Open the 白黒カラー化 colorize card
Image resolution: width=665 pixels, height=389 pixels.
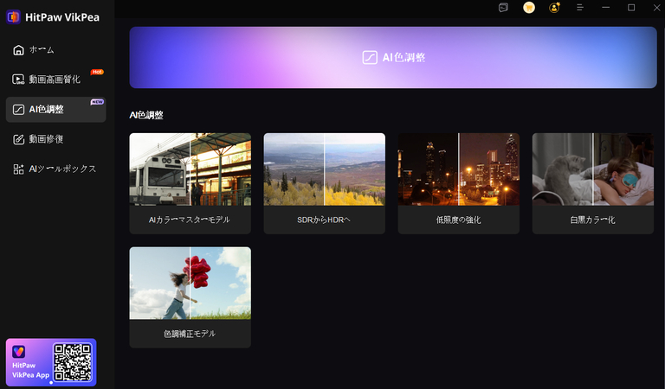coord(592,169)
